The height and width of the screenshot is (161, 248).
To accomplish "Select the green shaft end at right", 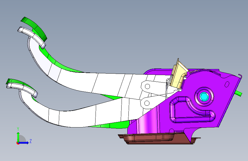I will tap(239, 94).
